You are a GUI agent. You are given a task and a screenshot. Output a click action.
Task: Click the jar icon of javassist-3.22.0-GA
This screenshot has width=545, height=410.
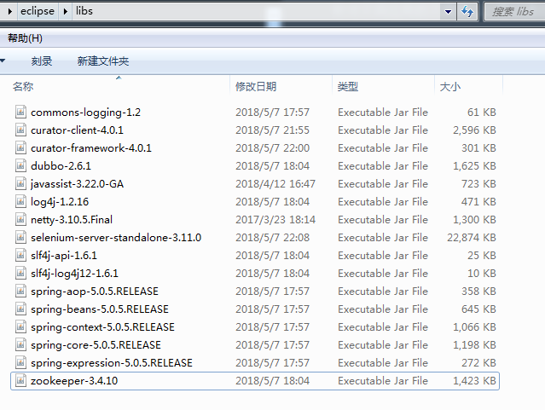(x=20, y=183)
